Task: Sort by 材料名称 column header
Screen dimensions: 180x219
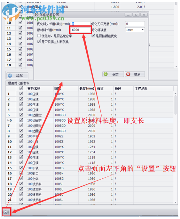Action: pyautogui.click(x=40, y=88)
